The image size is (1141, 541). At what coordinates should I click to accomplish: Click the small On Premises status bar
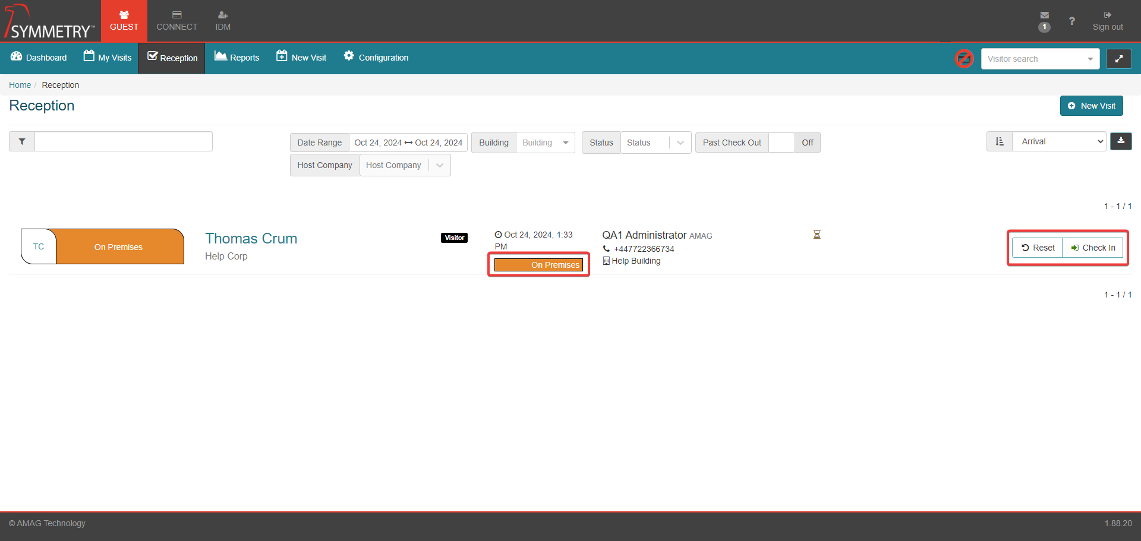pyautogui.click(x=538, y=265)
